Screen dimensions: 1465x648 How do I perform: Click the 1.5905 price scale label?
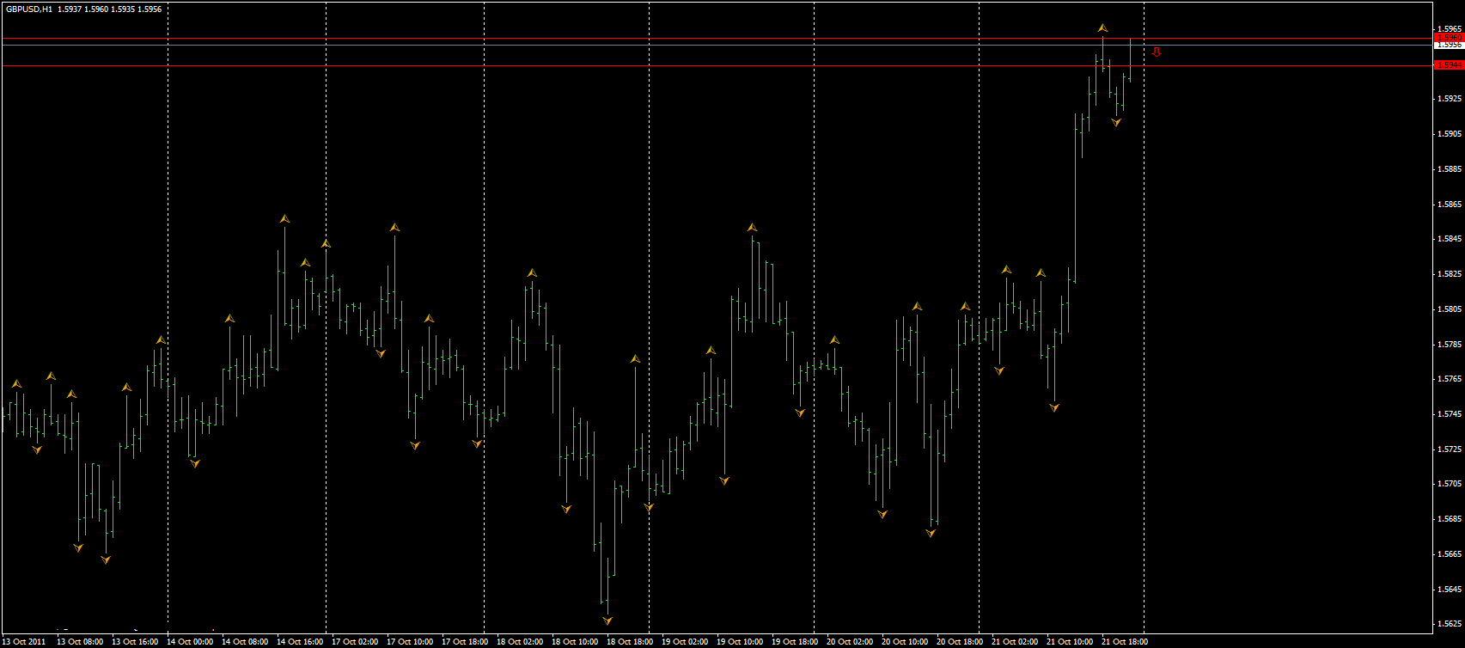coord(1449,134)
